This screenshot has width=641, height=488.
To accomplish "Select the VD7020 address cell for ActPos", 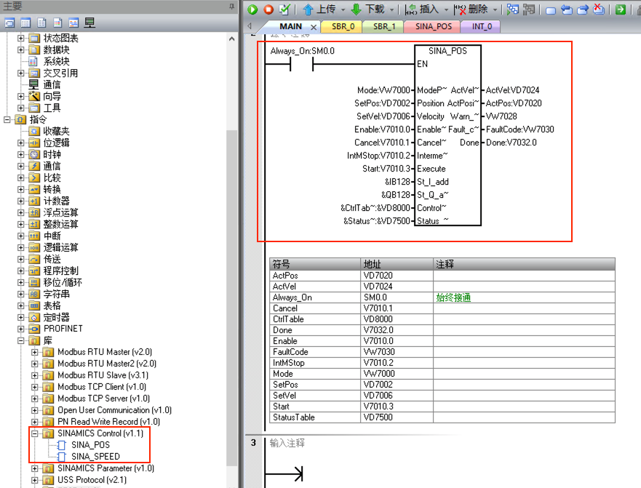I will point(397,276).
